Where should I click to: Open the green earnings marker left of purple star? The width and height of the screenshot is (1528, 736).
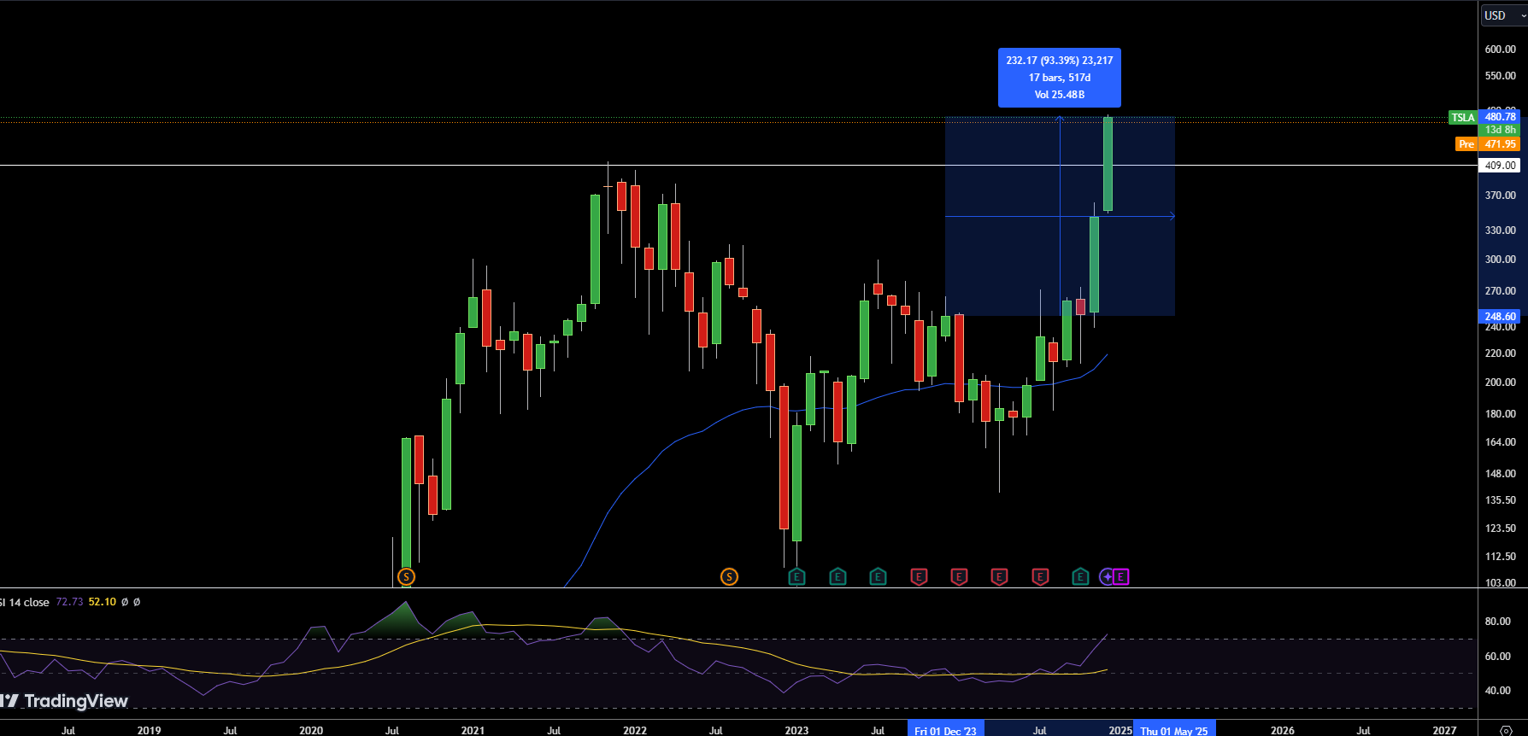click(1080, 577)
